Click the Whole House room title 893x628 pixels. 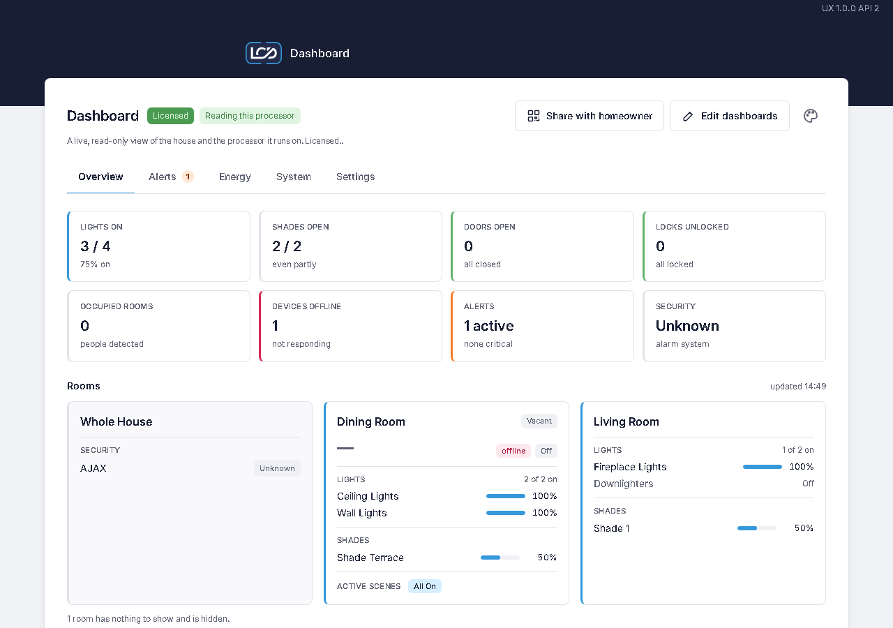pos(116,421)
